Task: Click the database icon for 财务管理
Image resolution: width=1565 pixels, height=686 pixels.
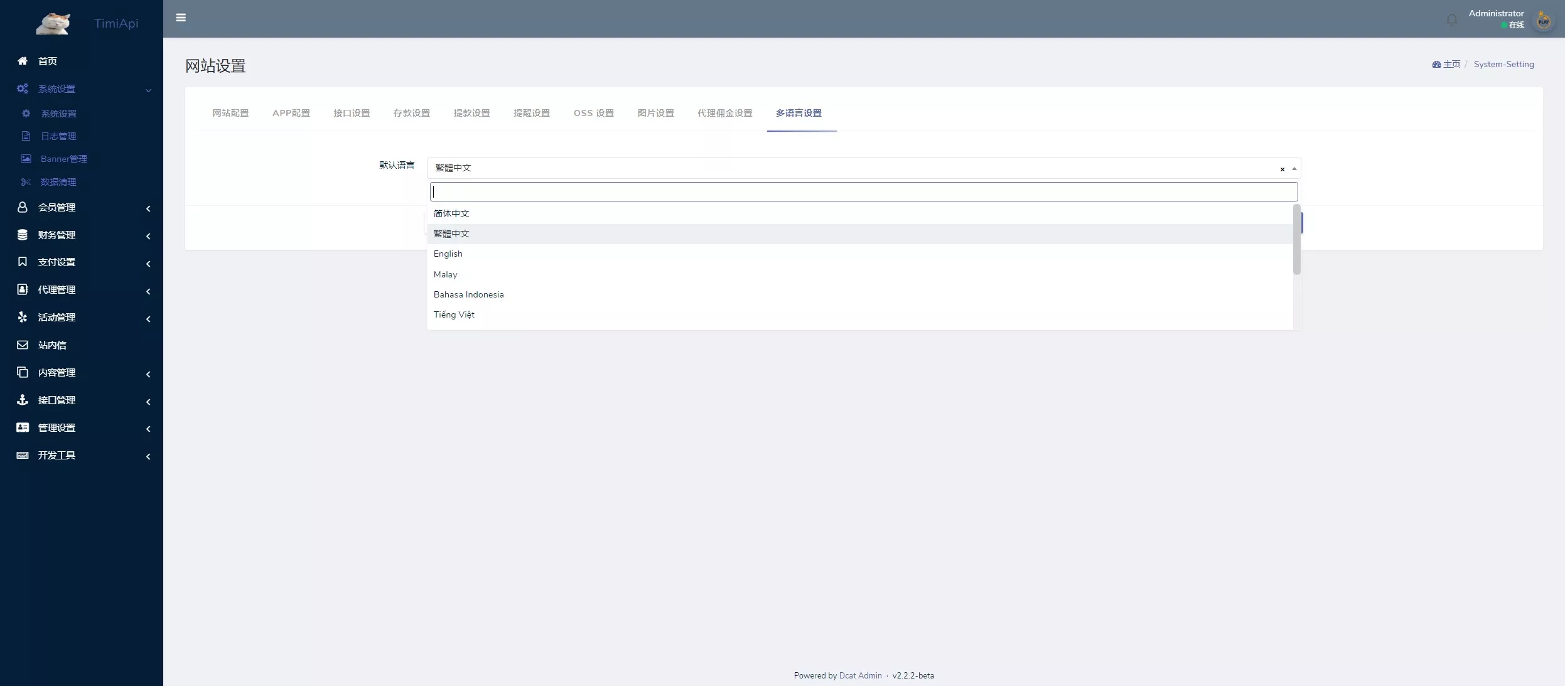Action: pos(23,235)
